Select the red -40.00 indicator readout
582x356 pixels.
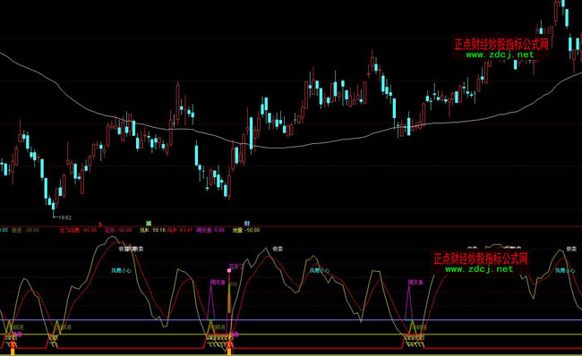coord(90,230)
